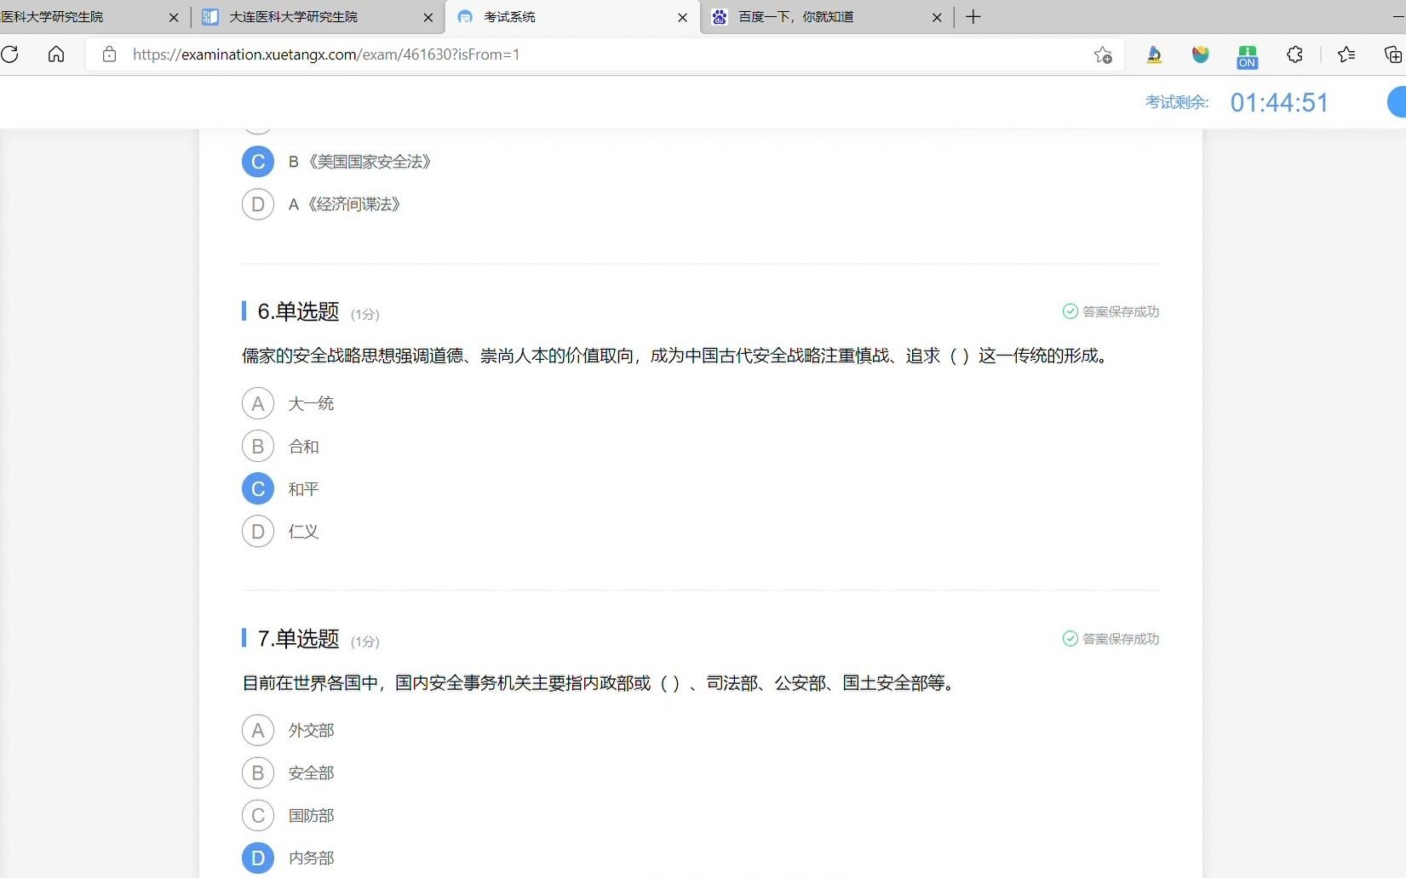Viewport: 1406px width, 878px height.
Task: Click the 7.单选题 heading
Action: [x=298, y=639]
